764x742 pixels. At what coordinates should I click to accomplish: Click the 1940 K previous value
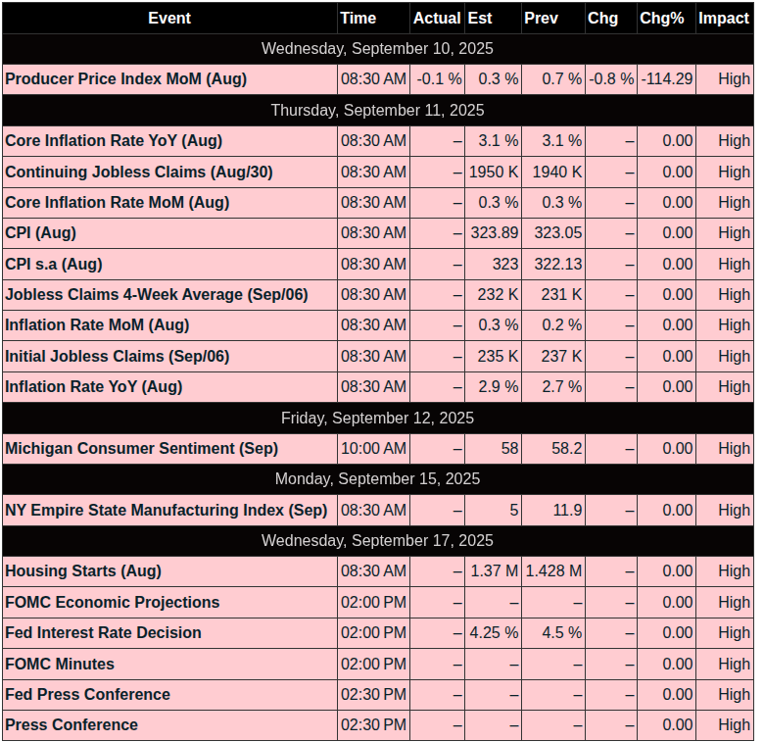pyautogui.click(x=556, y=173)
